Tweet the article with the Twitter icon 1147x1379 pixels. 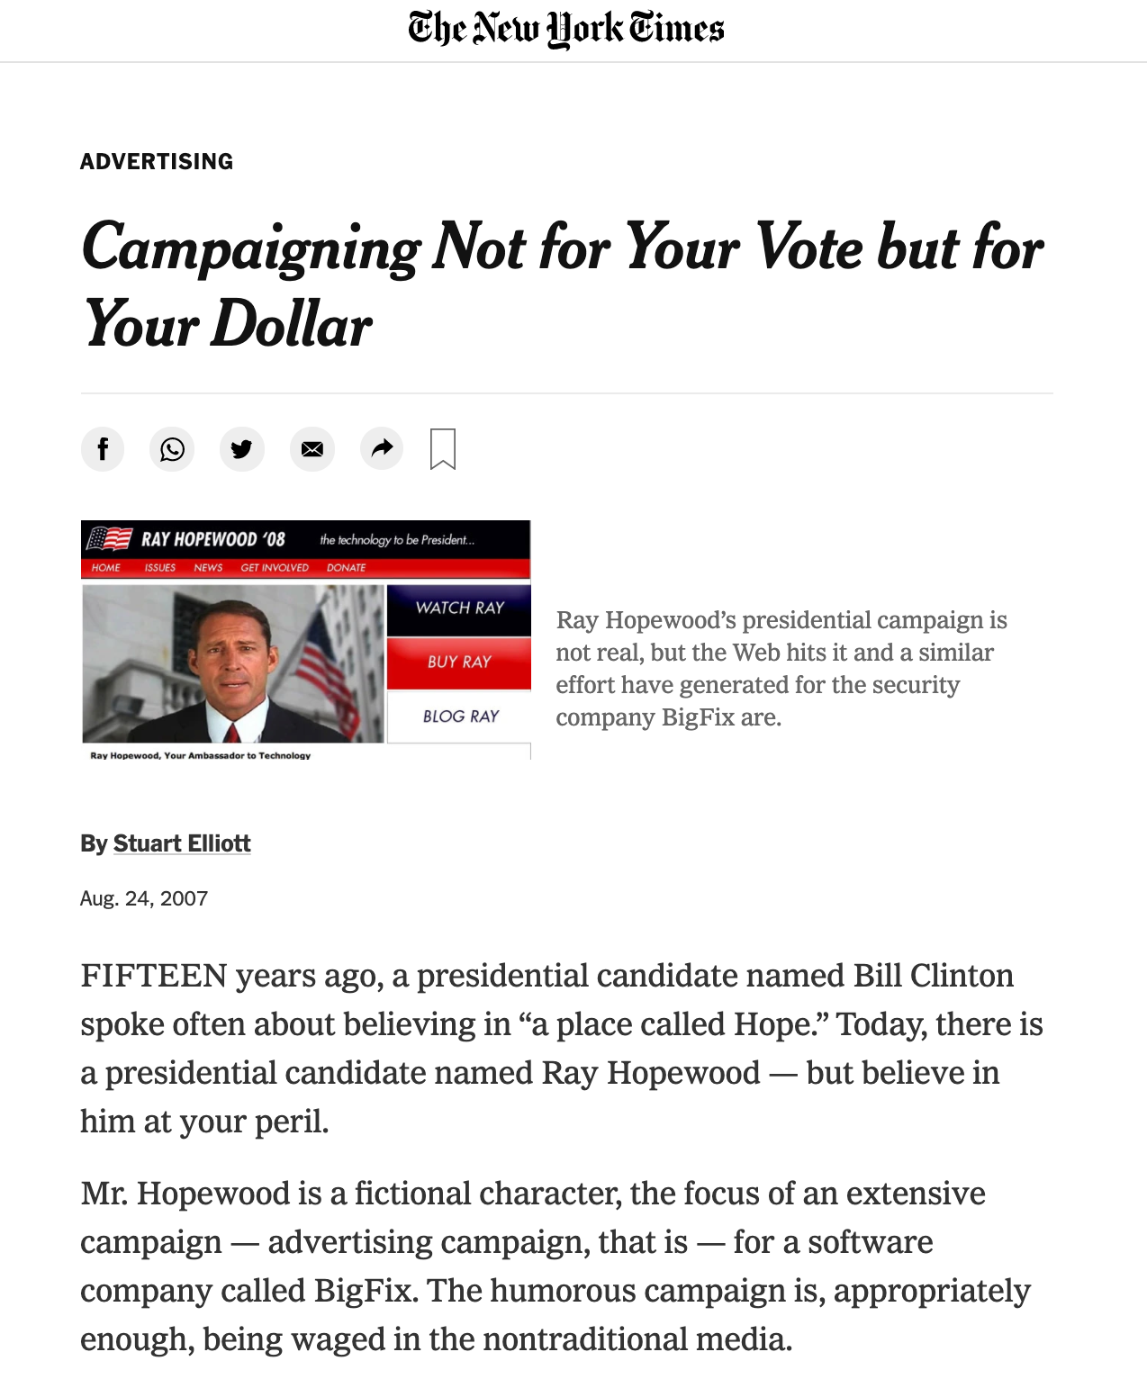(x=242, y=448)
